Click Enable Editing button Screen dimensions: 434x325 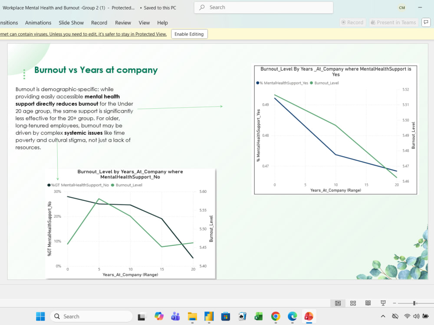click(x=189, y=34)
